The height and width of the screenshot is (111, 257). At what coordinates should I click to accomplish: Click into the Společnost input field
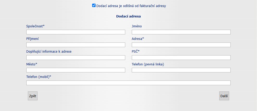pyautogui.click(x=76, y=32)
